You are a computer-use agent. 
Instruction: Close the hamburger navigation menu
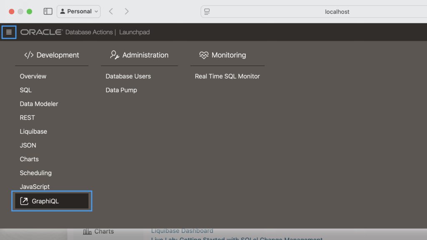[x=9, y=32]
